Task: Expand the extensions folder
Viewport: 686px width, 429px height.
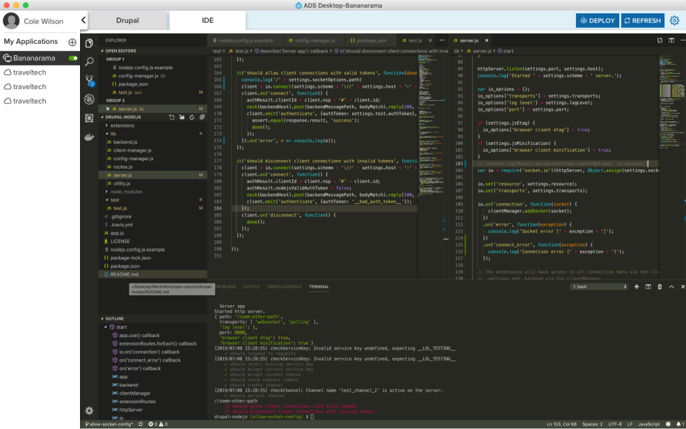Action: (122, 125)
